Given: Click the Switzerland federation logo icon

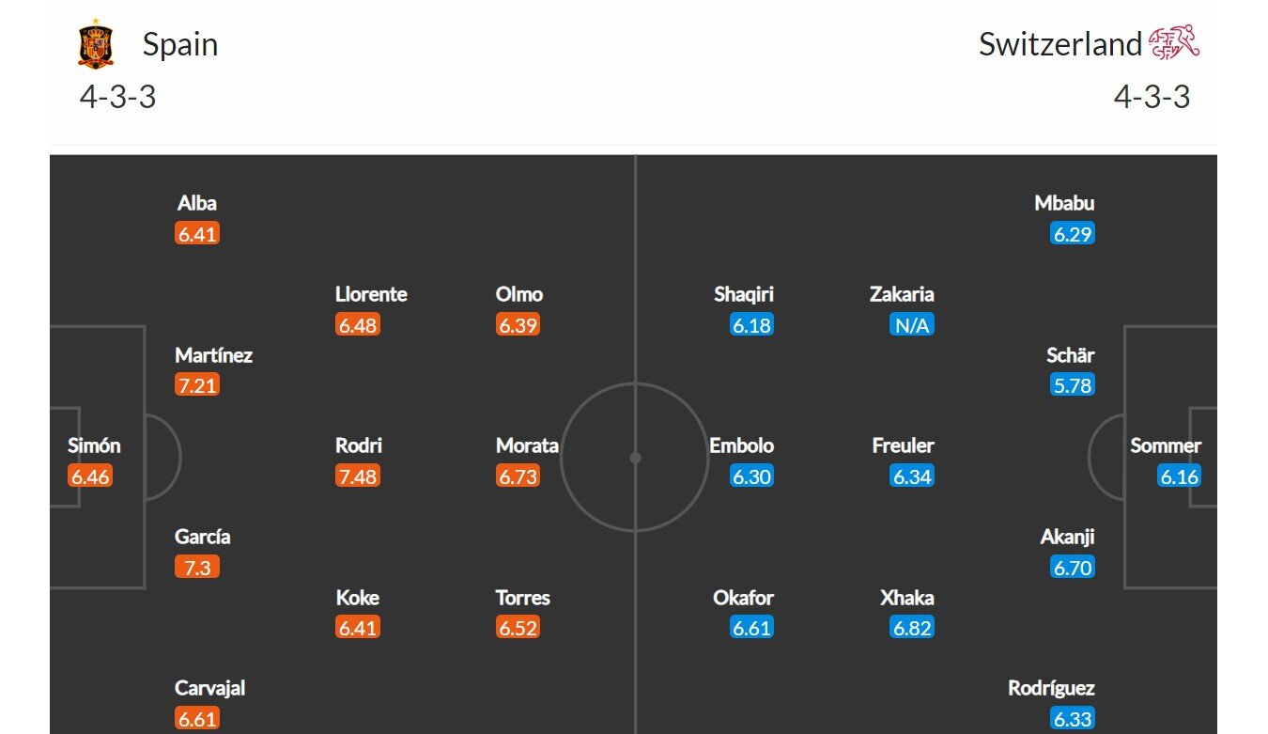Looking at the screenshot, I should (1174, 43).
